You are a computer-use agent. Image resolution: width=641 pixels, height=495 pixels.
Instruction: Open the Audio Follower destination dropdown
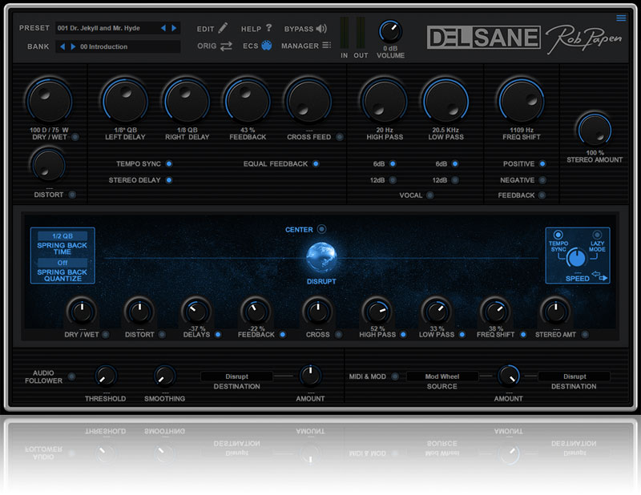tap(236, 376)
